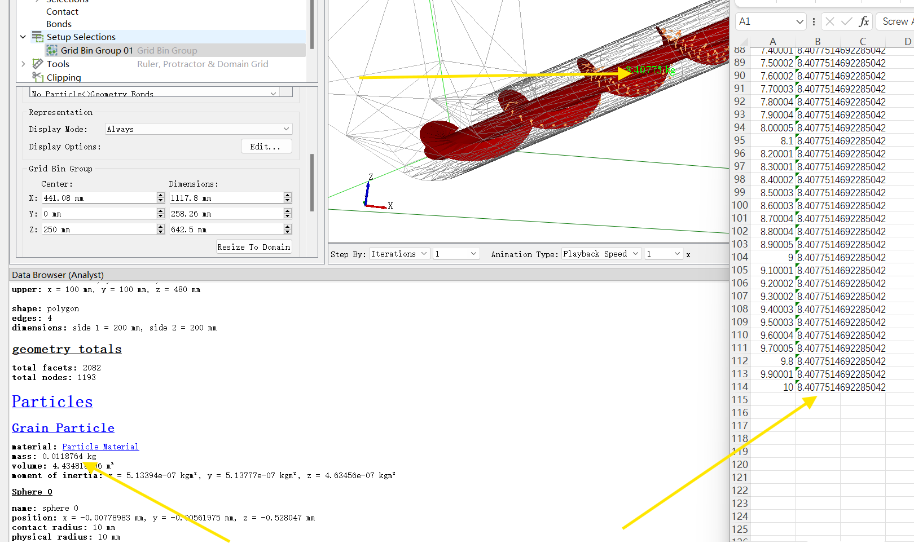Click the Resize To Domain button
The width and height of the screenshot is (914, 543).
click(254, 247)
